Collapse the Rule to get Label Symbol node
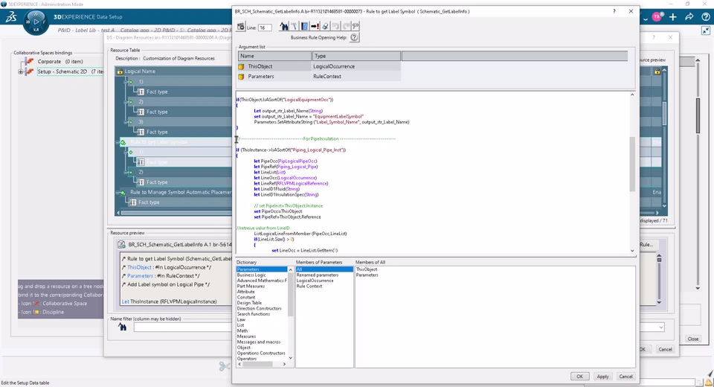 (x=118, y=142)
